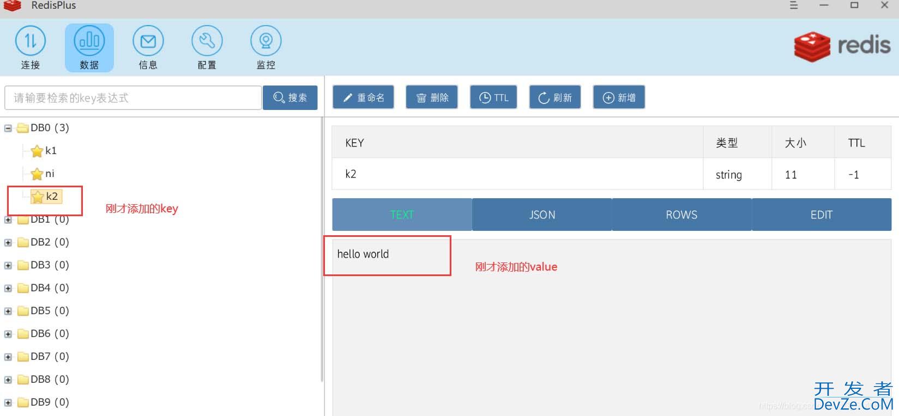Click the size value 11 cell
The width and height of the screenshot is (899, 416).
pos(803,174)
